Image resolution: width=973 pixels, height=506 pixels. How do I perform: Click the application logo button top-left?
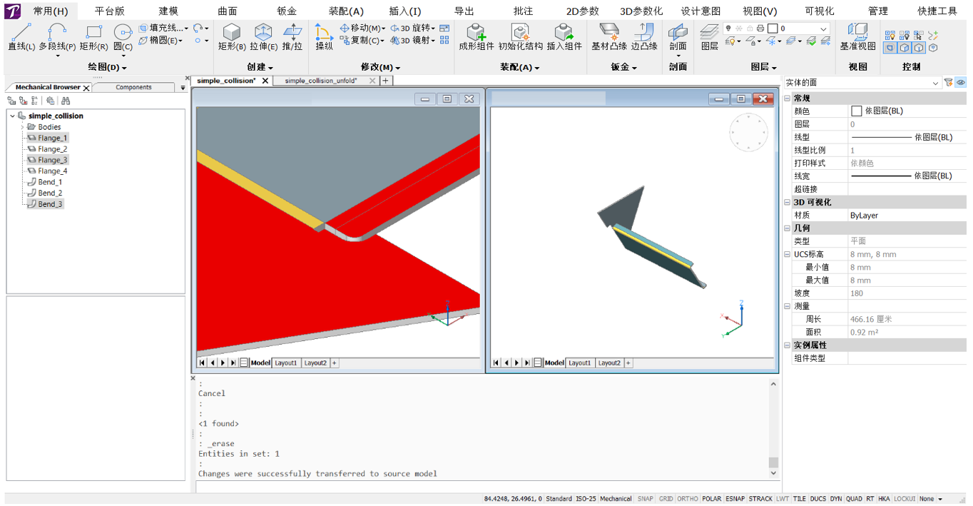(x=13, y=11)
